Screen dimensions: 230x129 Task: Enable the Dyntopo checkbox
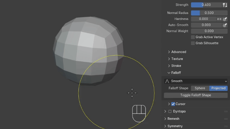click(170, 111)
